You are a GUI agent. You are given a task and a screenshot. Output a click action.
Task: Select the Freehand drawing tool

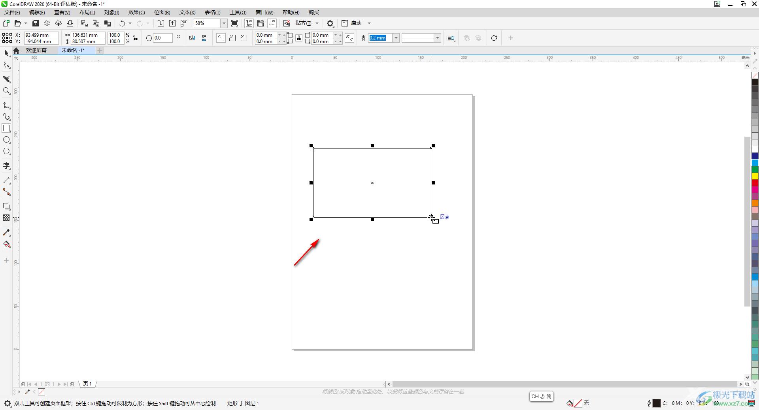pyautogui.click(x=6, y=105)
